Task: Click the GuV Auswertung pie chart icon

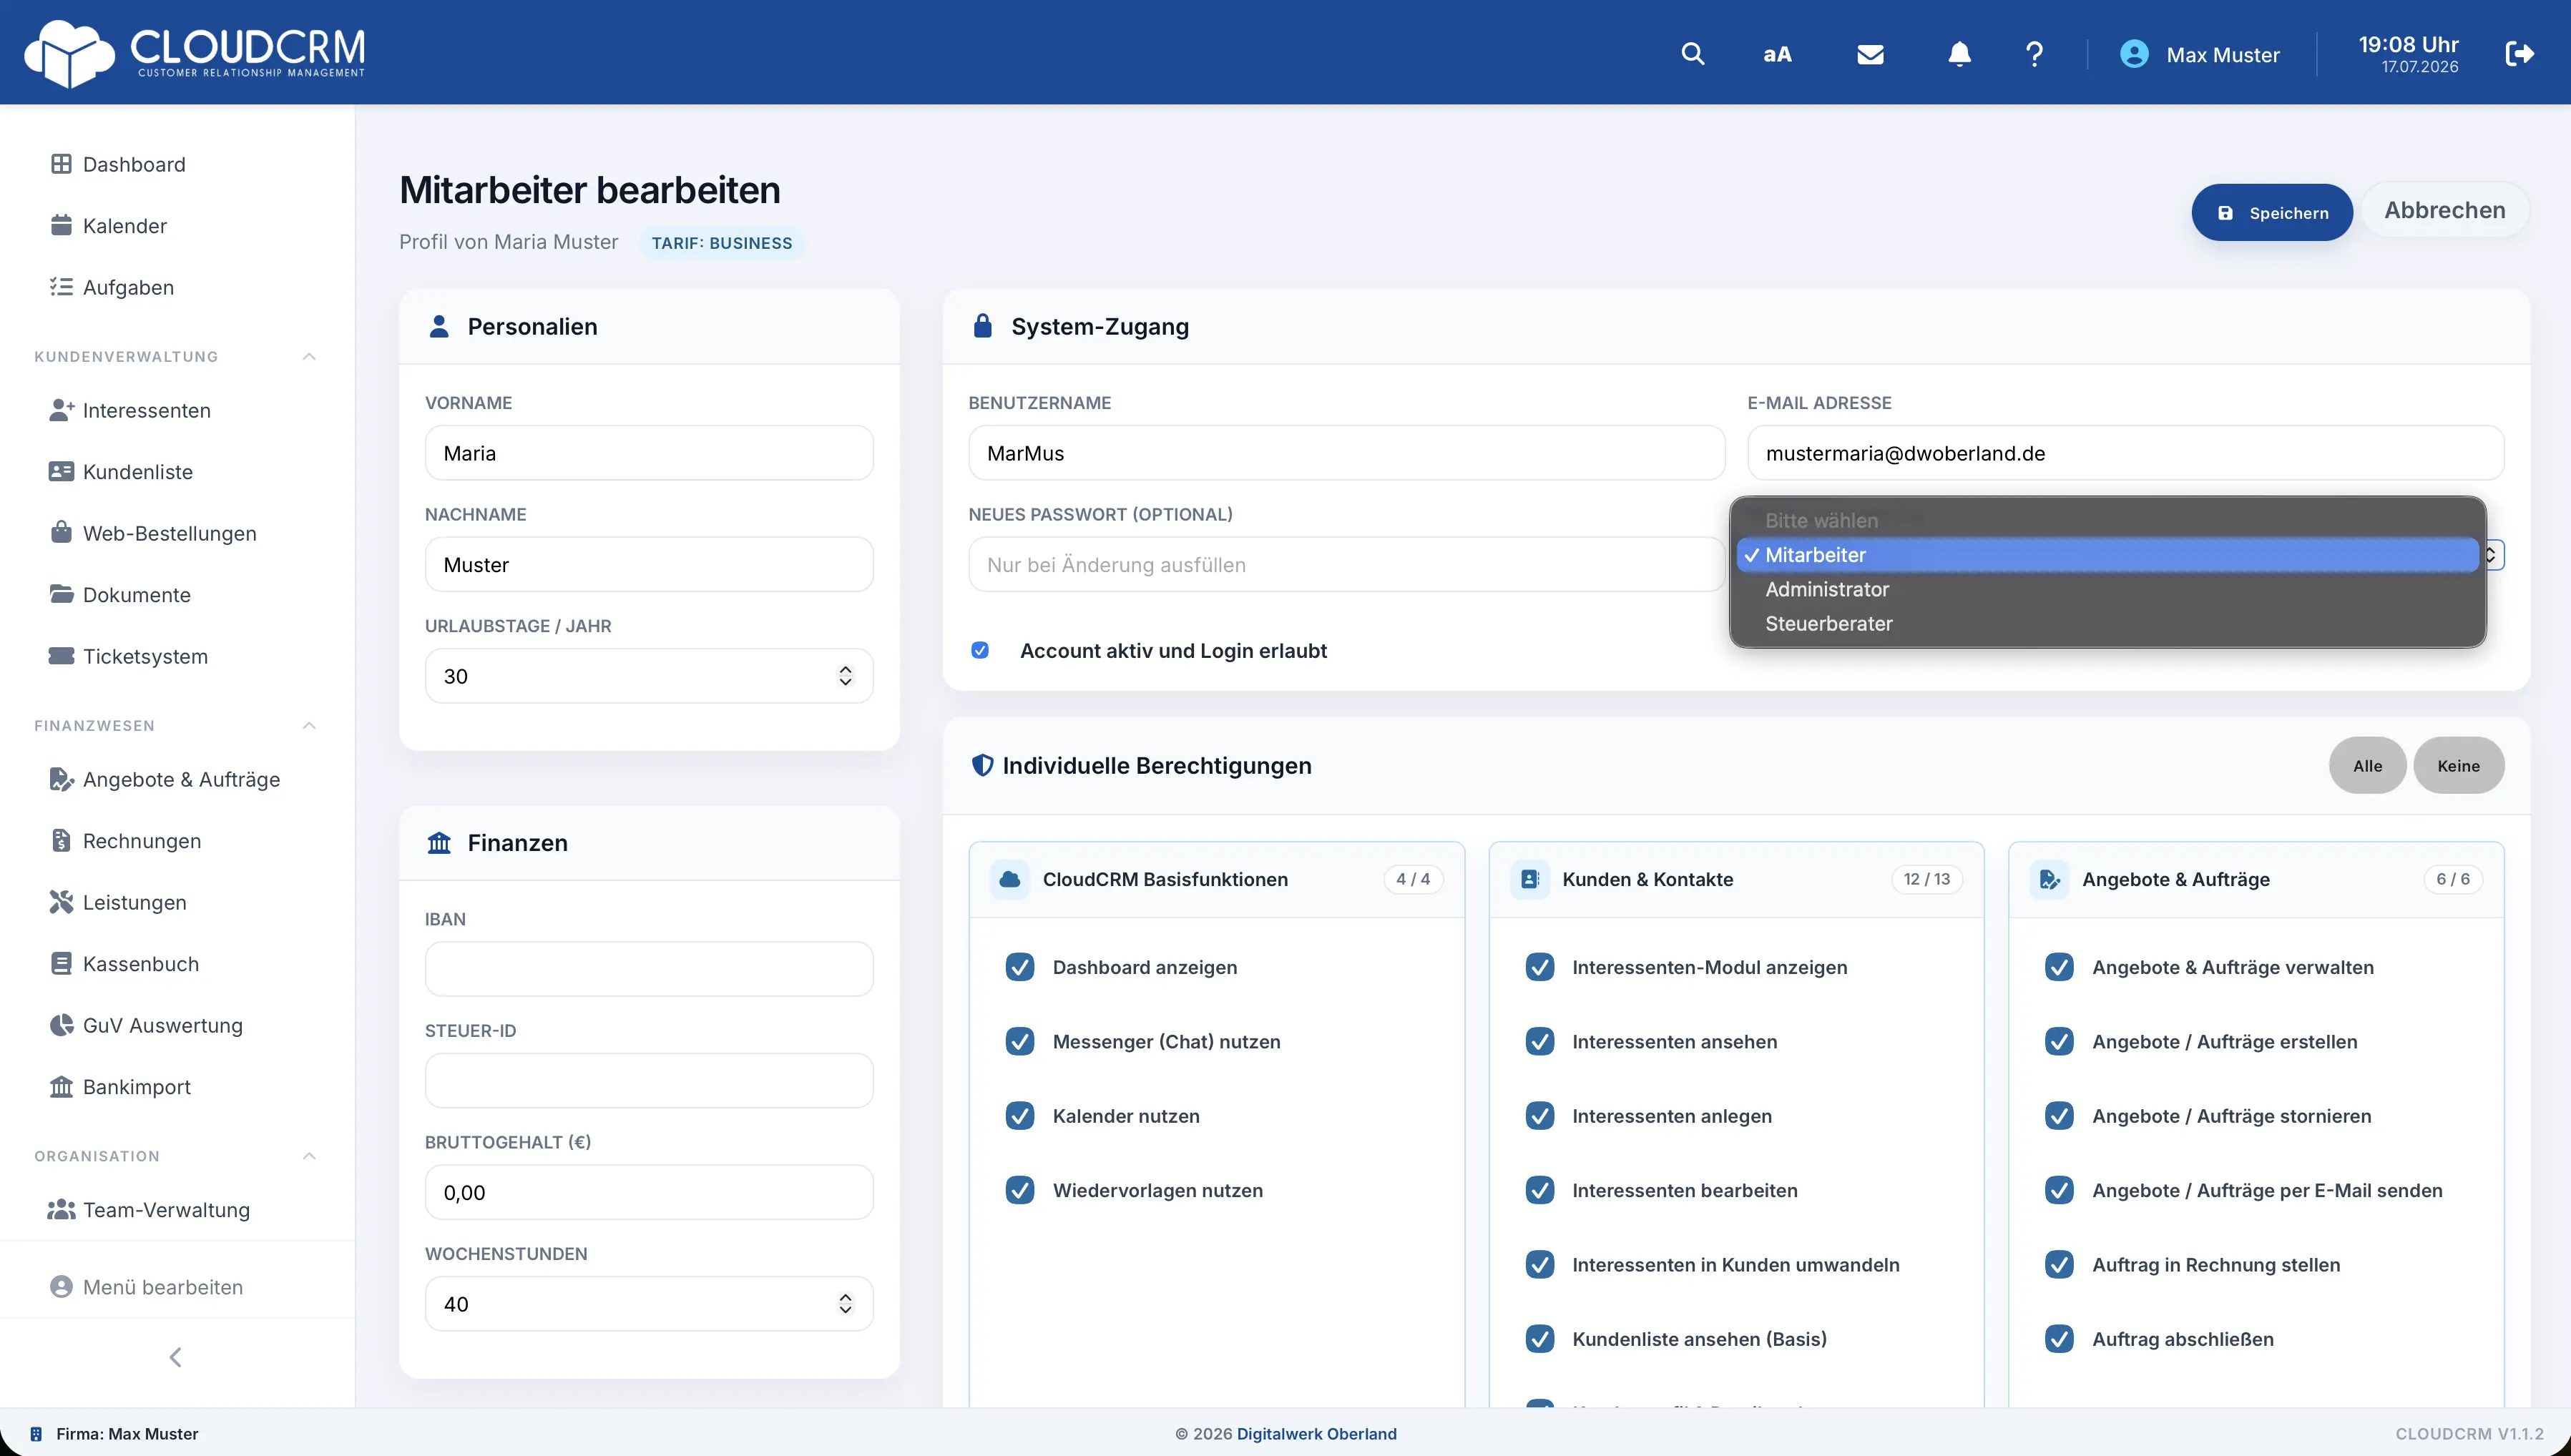Action: (x=61, y=1025)
